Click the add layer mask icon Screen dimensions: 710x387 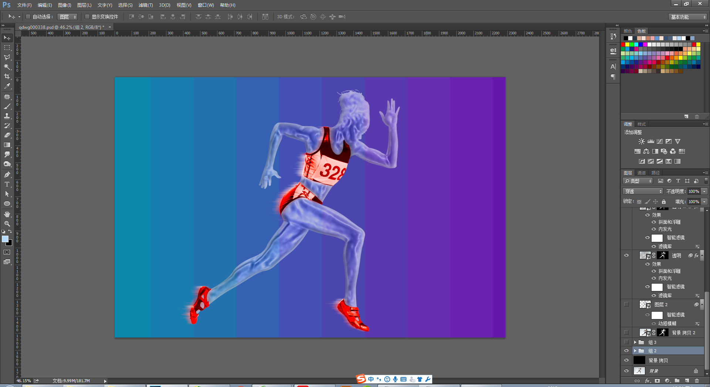pyautogui.click(x=657, y=381)
